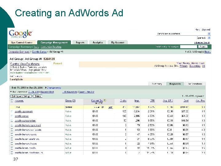Sort by the Cost column header

click(x=186, y=101)
